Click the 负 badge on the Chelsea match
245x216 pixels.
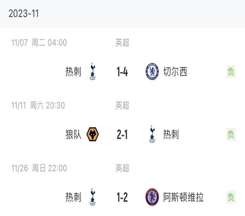pyautogui.click(x=231, y=72)
